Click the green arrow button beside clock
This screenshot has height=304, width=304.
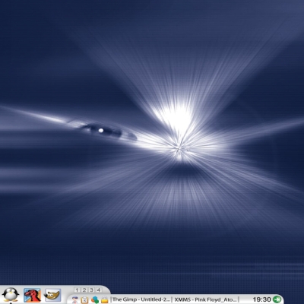[277, 299]
